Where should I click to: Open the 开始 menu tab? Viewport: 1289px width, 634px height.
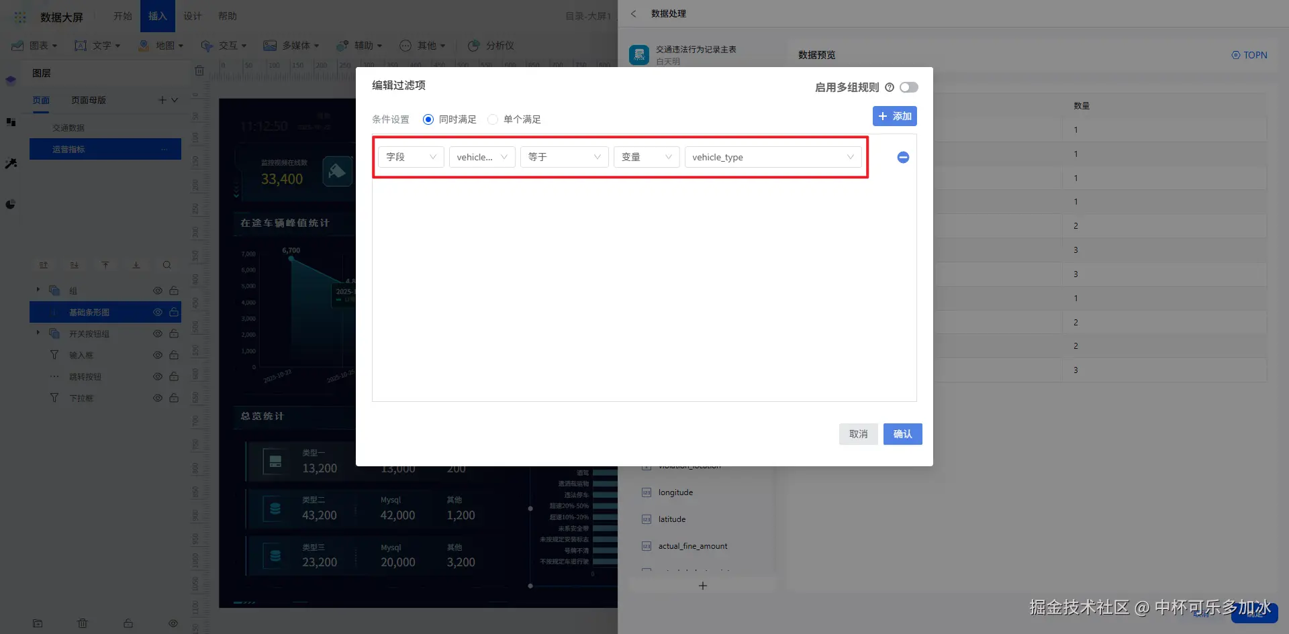click(x=123, y=16)
